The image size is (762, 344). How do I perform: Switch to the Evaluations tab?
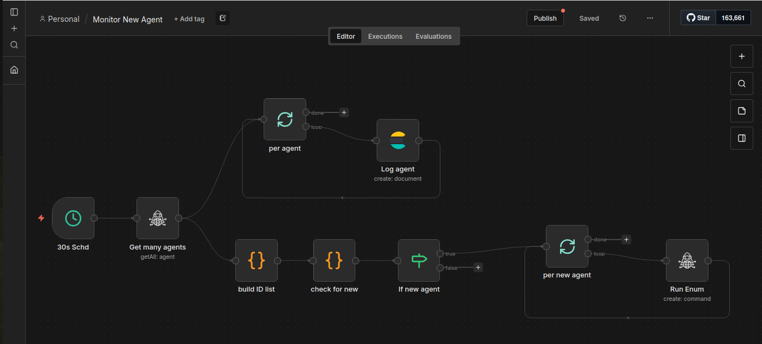pos(433,37)
